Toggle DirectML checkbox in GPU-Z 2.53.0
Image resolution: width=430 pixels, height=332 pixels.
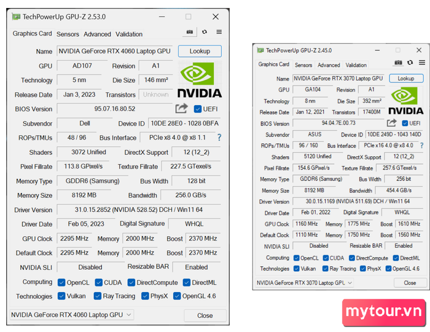tap(187, 282)
